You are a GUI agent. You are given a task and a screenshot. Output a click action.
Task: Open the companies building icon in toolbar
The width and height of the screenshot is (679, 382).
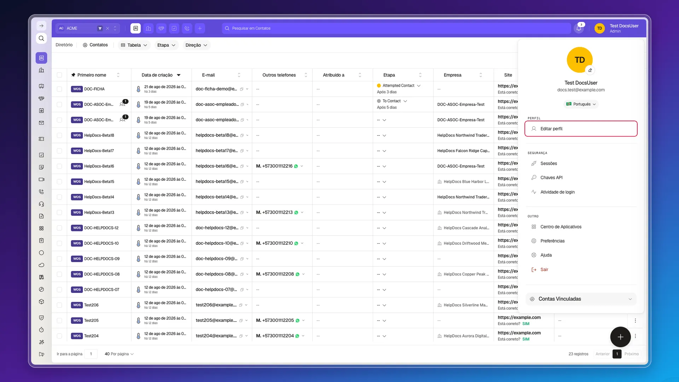coord(149,28)
